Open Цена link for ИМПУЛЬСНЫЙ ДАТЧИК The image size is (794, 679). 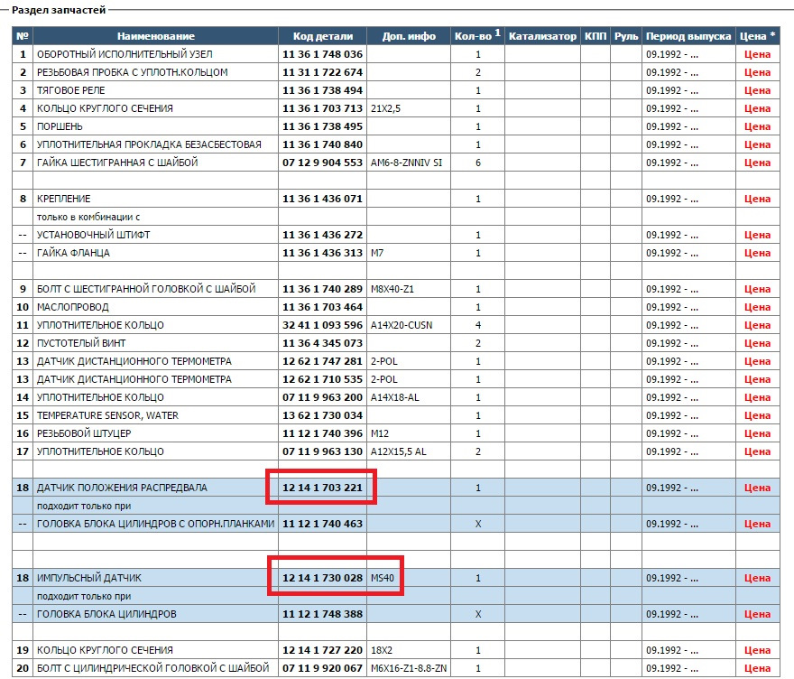click(757, 578)
